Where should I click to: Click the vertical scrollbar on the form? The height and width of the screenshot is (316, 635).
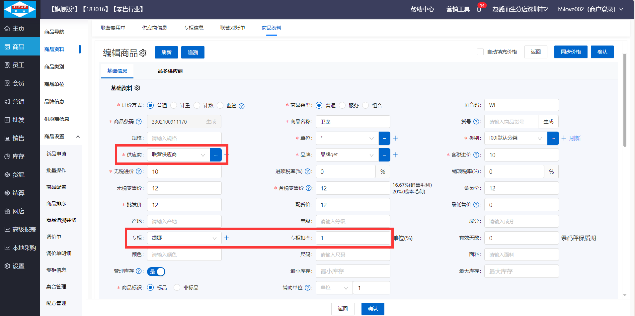point(625,100)
